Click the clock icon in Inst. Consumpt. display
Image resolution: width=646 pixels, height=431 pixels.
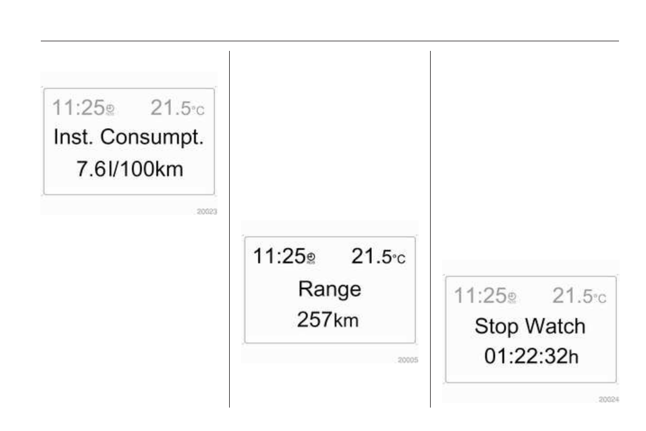[110, 110]
